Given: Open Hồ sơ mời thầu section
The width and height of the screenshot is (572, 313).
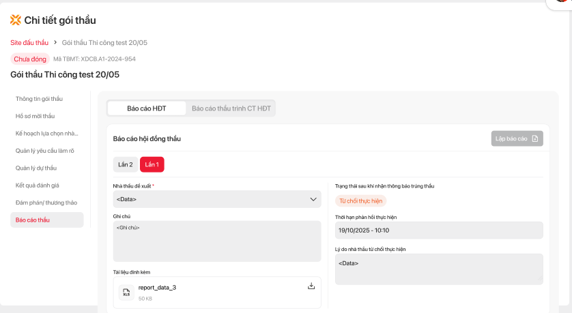Looking at the screenshot, I should click(35, 116).
